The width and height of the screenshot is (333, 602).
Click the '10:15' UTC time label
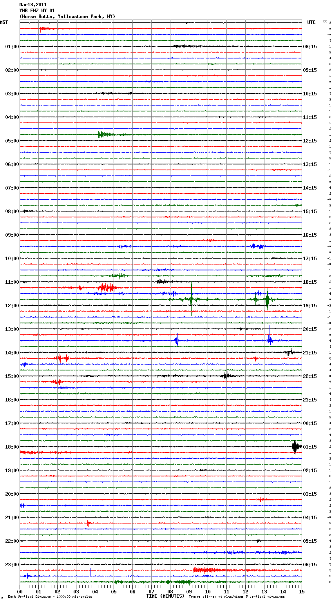(310, 94)
